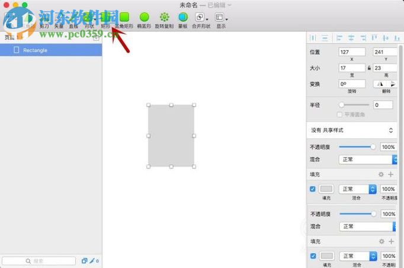The width and height of the screenshot is (404, 268).
Task: Click the gray rectangle on canvas
Action: point(171,136)
